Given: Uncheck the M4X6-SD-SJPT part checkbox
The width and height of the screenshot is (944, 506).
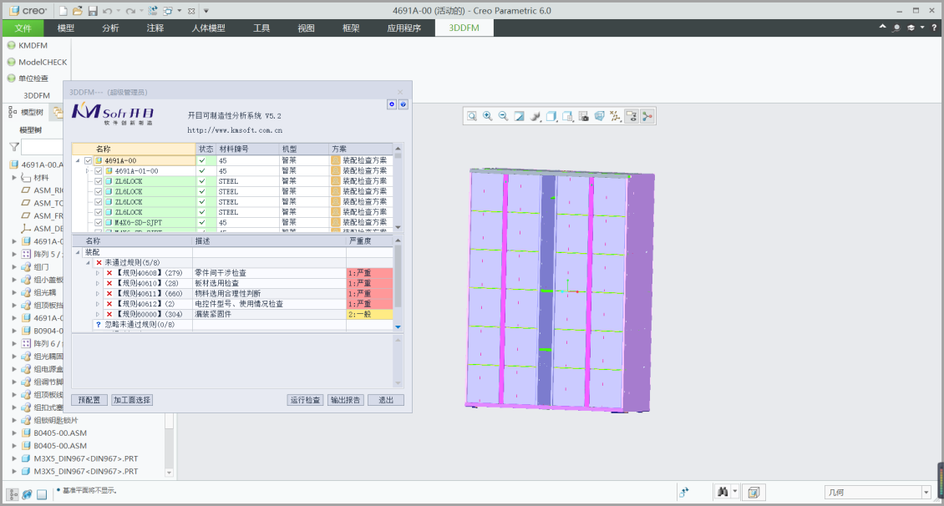Looking at the screenshot, I should pos(99,223).
